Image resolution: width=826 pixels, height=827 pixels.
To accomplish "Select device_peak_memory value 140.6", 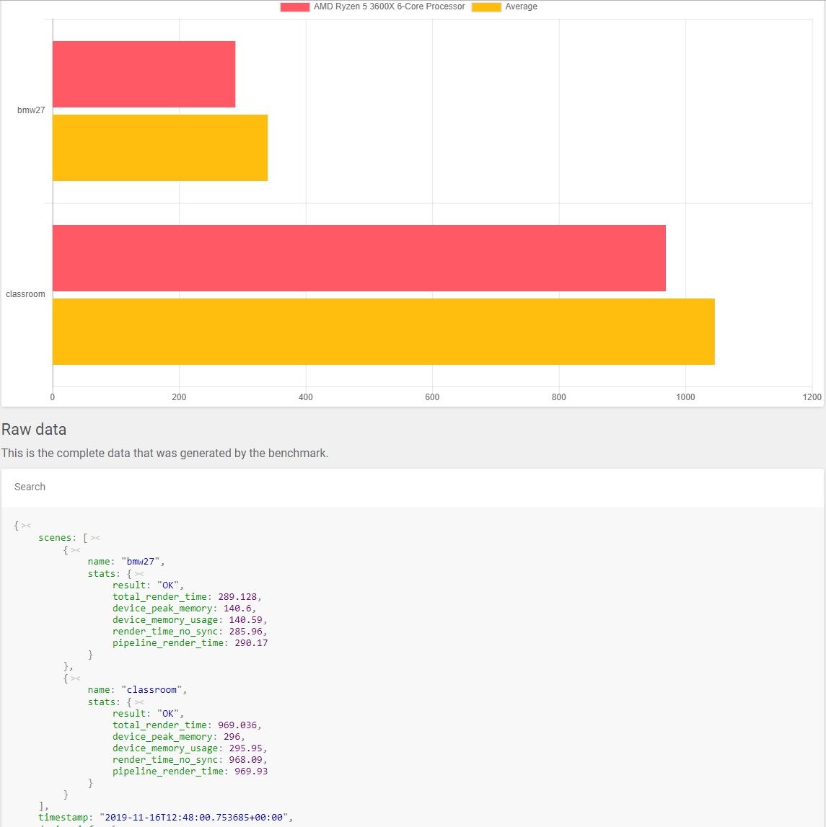I will tap(237, 608).
